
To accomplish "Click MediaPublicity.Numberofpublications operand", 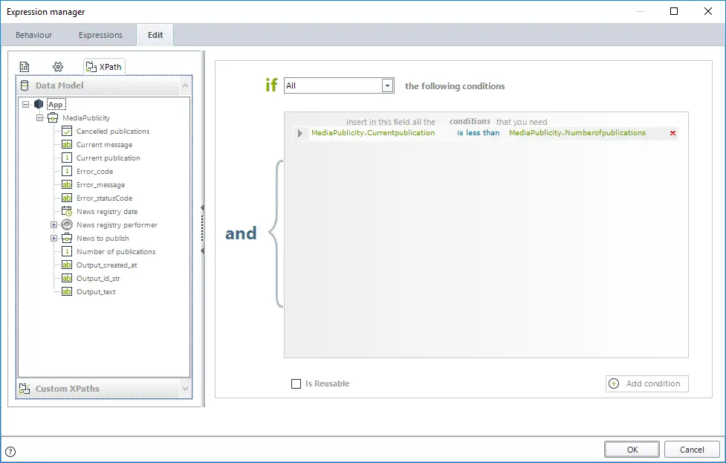I will pyautogui.click(x=577, y=133).
